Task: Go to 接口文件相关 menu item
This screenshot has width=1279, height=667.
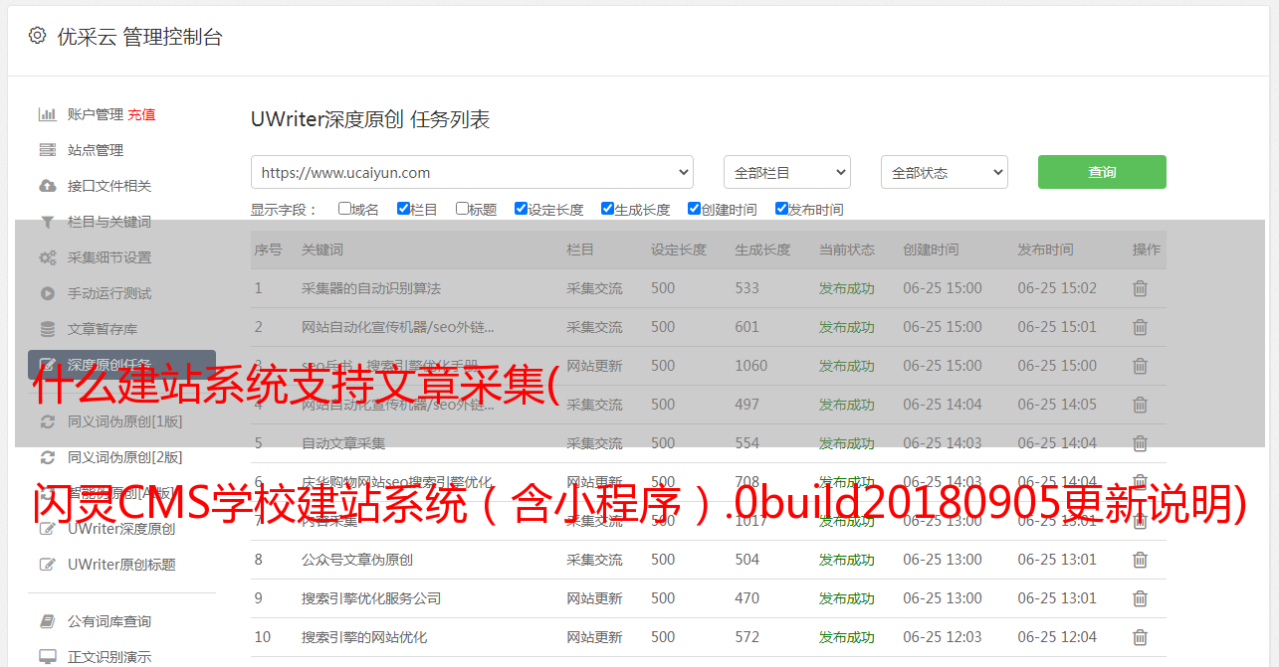Action: point(109,186)
